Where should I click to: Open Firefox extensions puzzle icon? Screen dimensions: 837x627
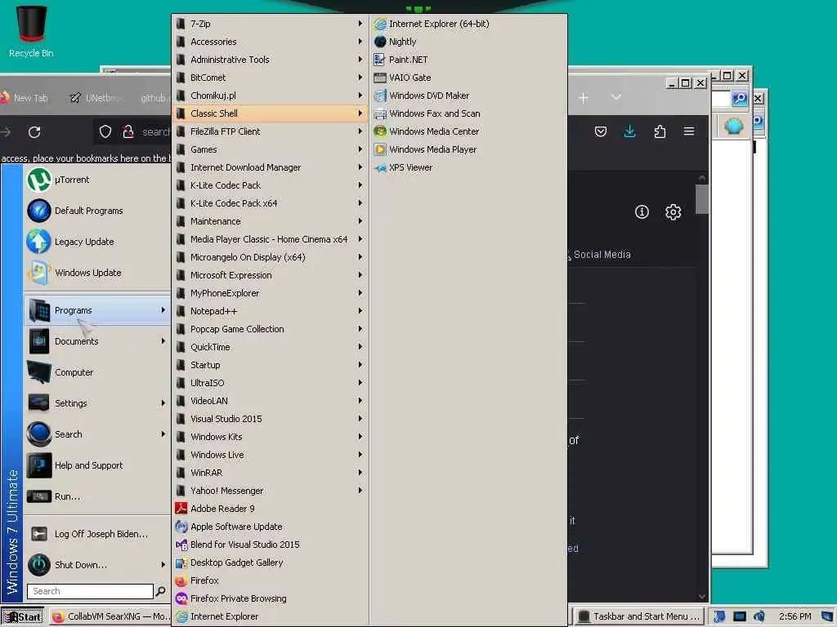click(660, 131)
